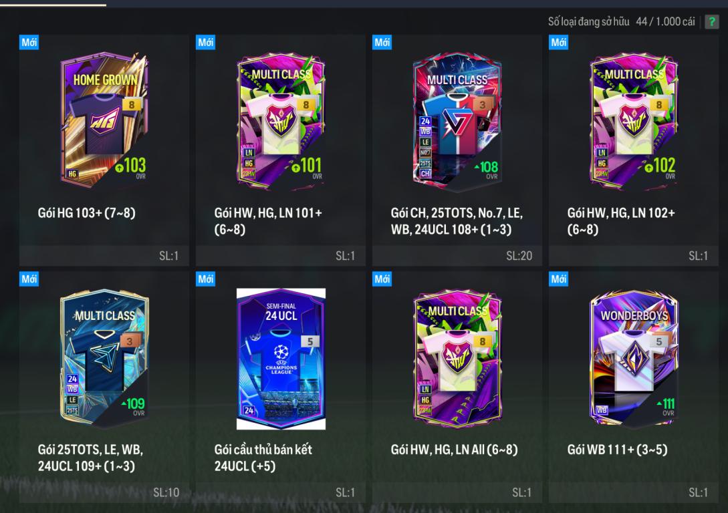728x513 pixels.
Task: Click the Gói HW, HG, LN 101+ label
Action: coord(268,221)
